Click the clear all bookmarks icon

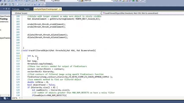tap(42, 5)
